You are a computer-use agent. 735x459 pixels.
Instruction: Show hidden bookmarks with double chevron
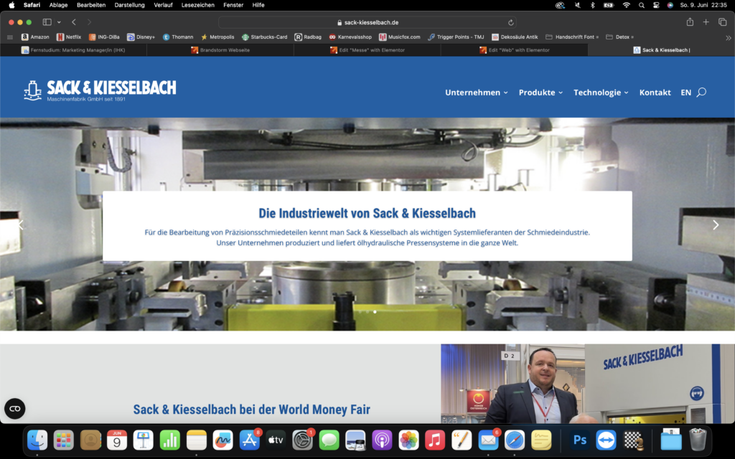[728, 37]
